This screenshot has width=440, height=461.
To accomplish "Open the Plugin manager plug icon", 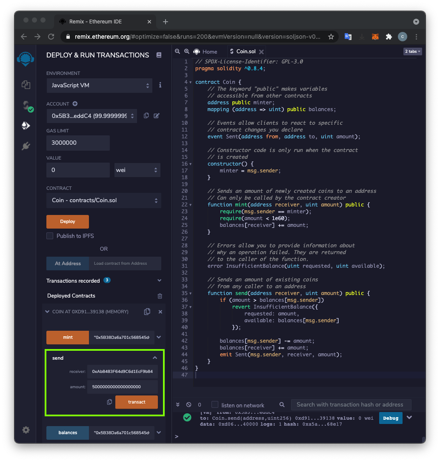I will pyautogui.click(x=26, y=146).
